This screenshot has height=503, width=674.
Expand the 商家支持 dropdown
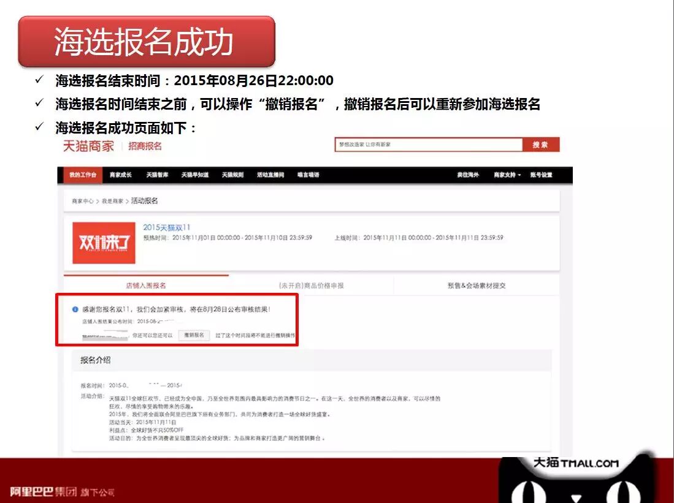click(x=507, y=175)
